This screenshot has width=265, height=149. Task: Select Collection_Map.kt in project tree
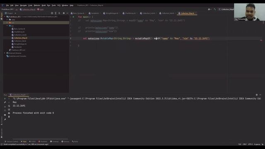(19, 38)
